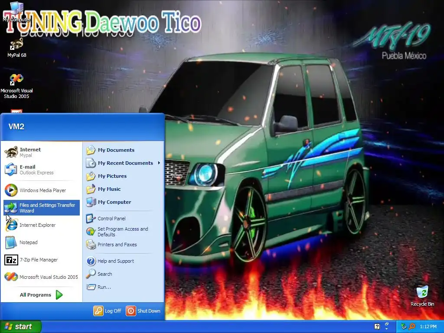Click the Visual Studio icon in the Start menu
Screen dimensions: 444x333
pyautogui.click(x=11, y=277)
